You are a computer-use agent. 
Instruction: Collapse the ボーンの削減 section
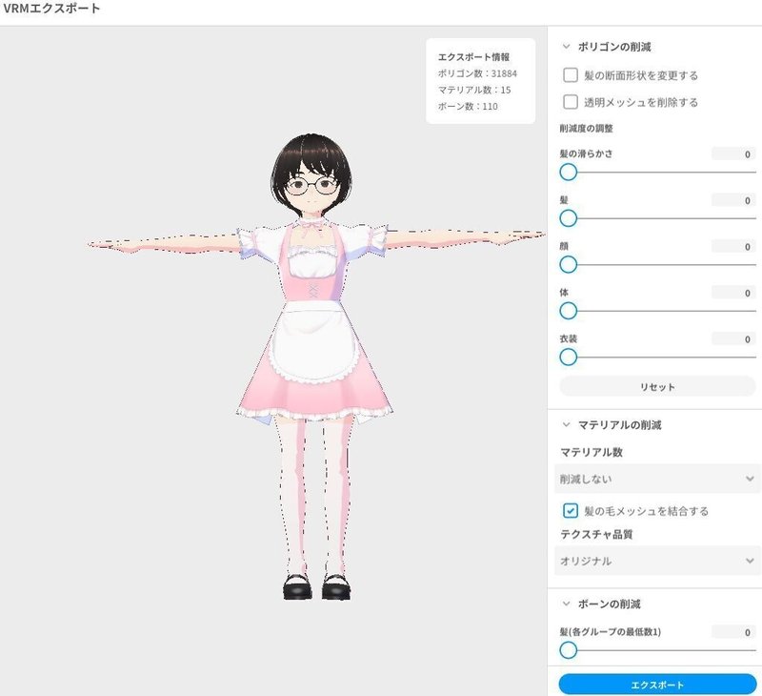click(565, 602)
